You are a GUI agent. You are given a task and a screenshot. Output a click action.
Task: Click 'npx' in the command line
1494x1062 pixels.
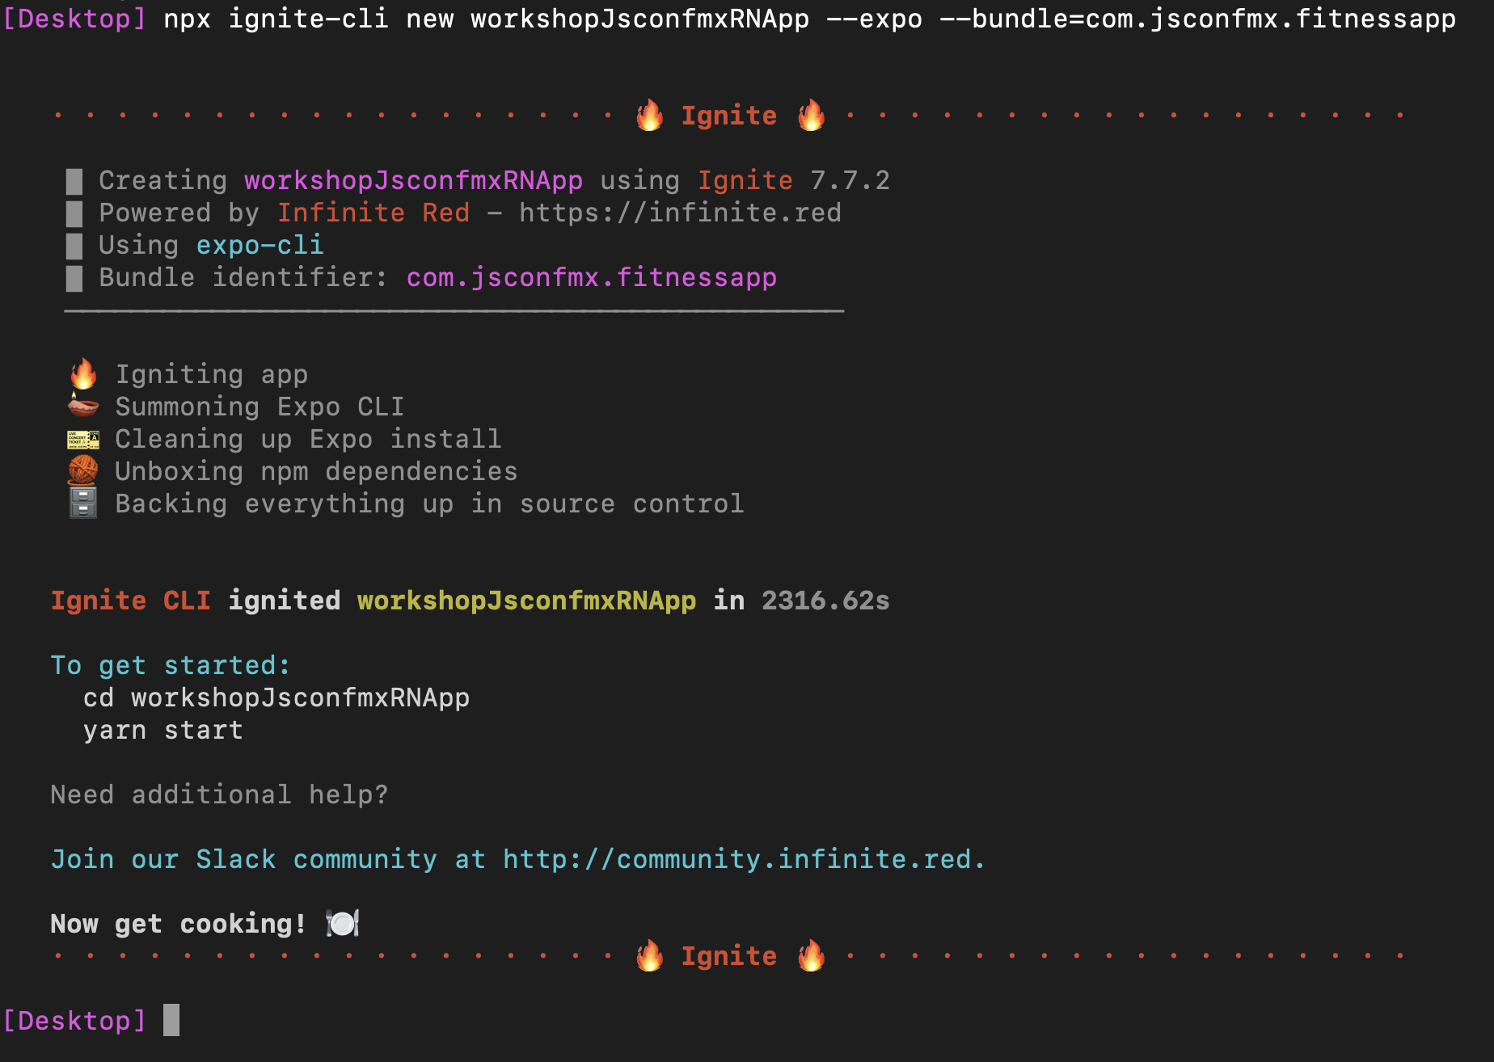(188, 19)
